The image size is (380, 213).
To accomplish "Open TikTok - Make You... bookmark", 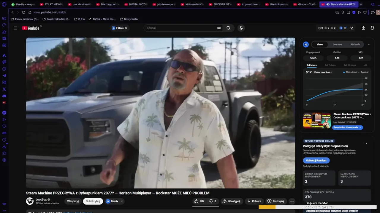I will pos(102,19).
